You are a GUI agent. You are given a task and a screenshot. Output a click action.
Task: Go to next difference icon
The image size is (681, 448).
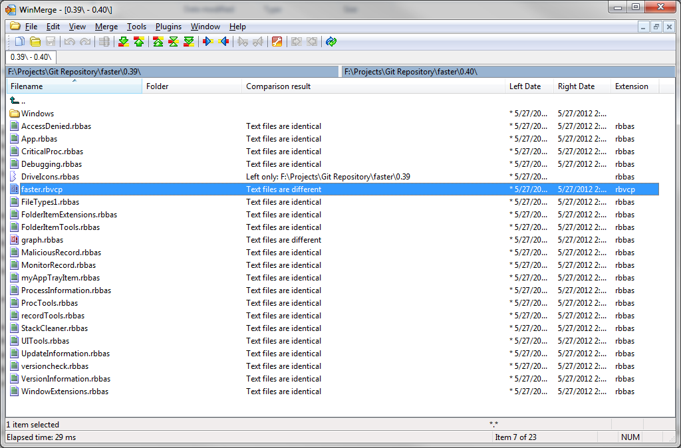[124, 42]
